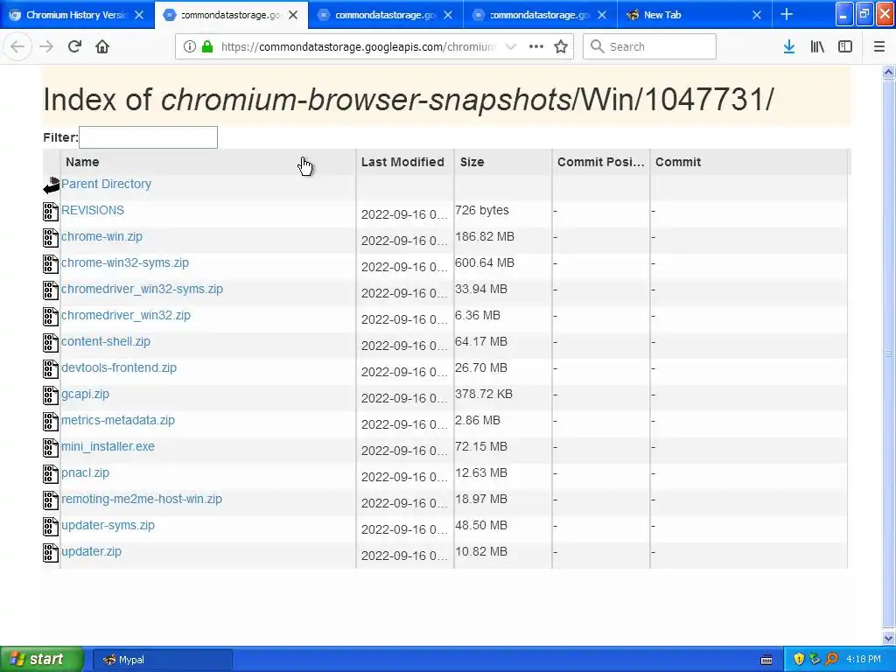Close the New Tab tab
This screenshot has width=896, height=672.
(757, 15)
